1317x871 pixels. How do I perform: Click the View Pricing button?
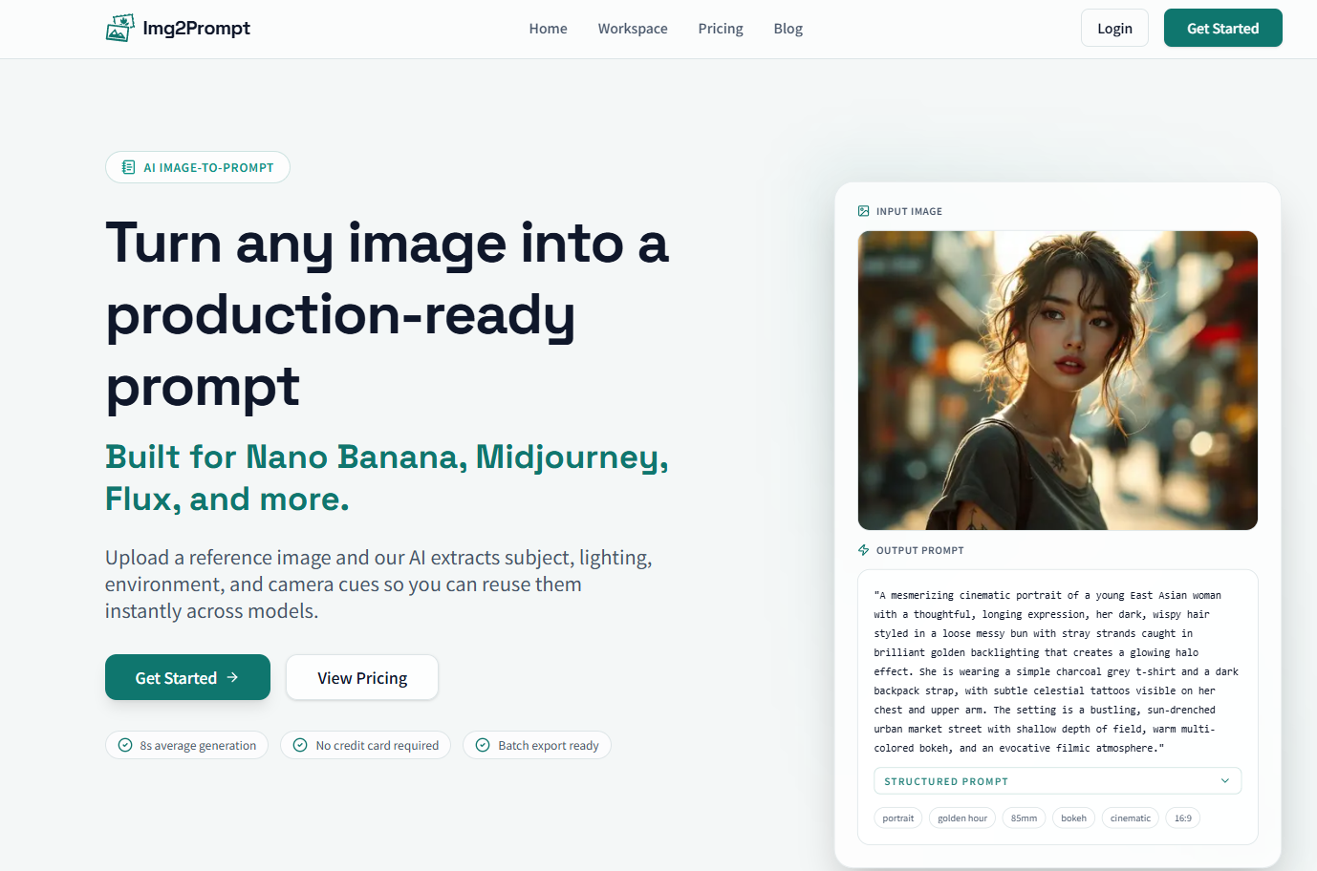[x=362, y=677]
